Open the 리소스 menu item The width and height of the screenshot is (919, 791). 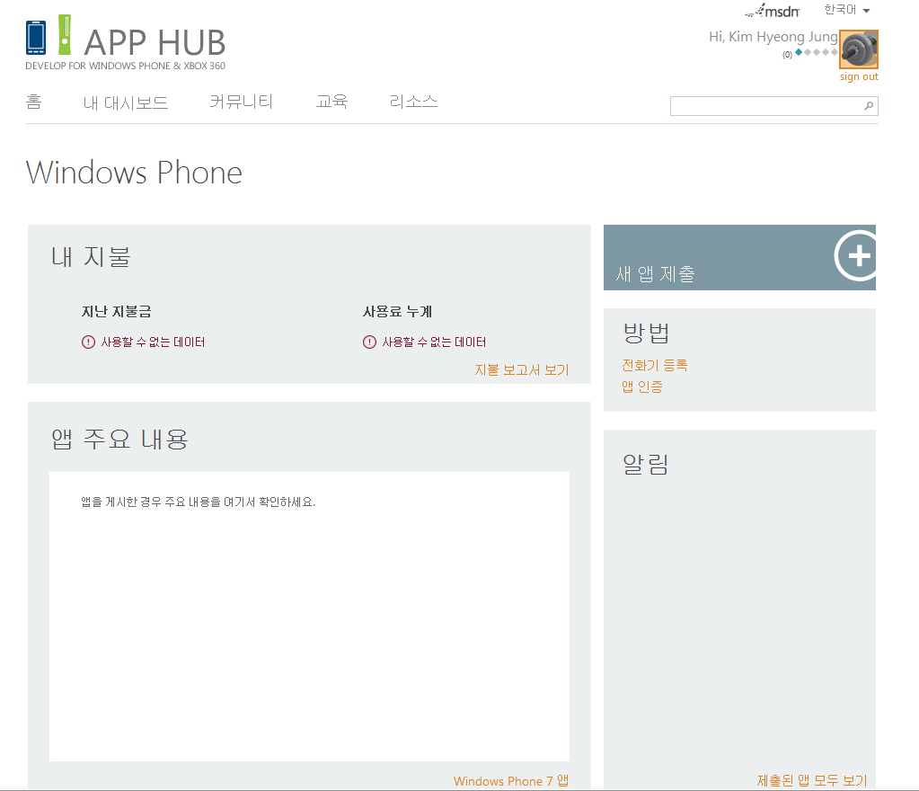pos(413,102)
